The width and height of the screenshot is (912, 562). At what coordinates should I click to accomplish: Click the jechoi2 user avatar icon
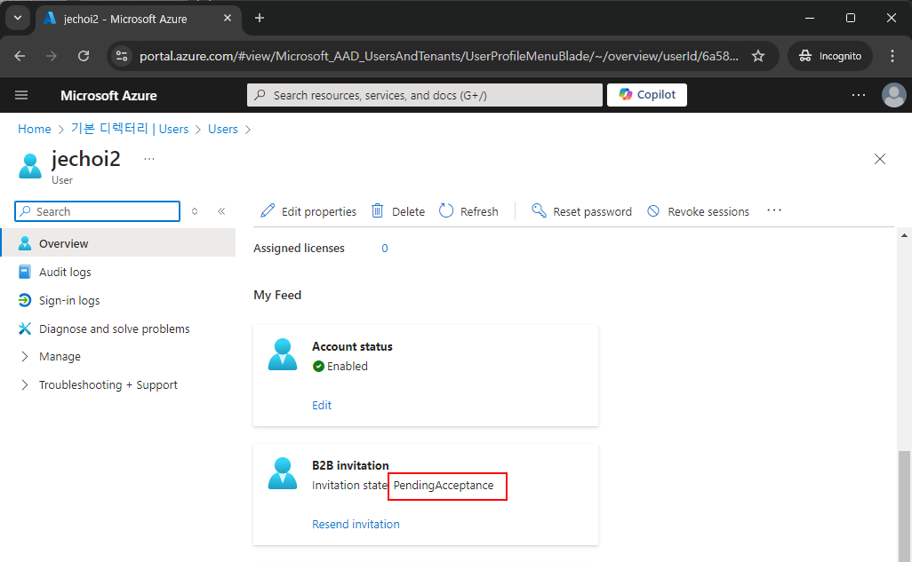[x=30, y=166]
